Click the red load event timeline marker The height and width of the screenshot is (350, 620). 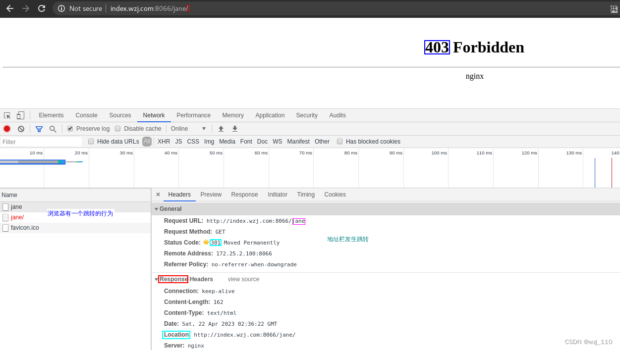[x=612, y=173]
